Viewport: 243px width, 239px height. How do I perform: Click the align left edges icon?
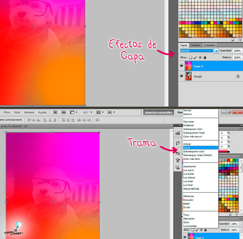tap(45, 120)
